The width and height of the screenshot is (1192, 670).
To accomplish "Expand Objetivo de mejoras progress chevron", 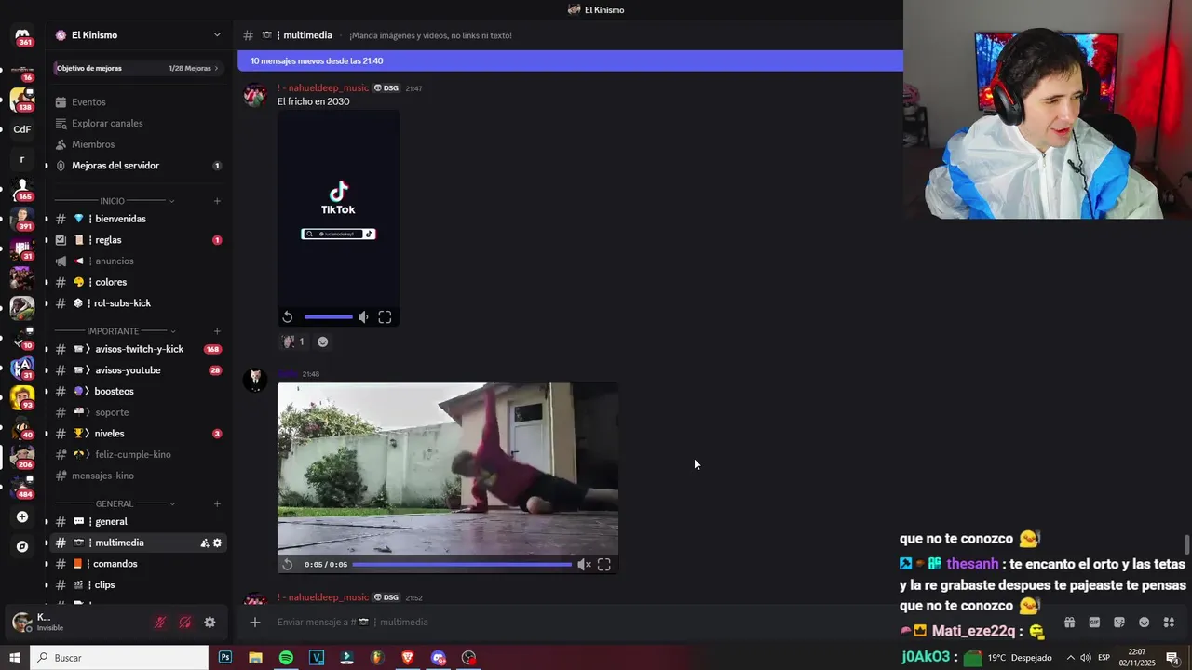I will click(x=217, y=68).
